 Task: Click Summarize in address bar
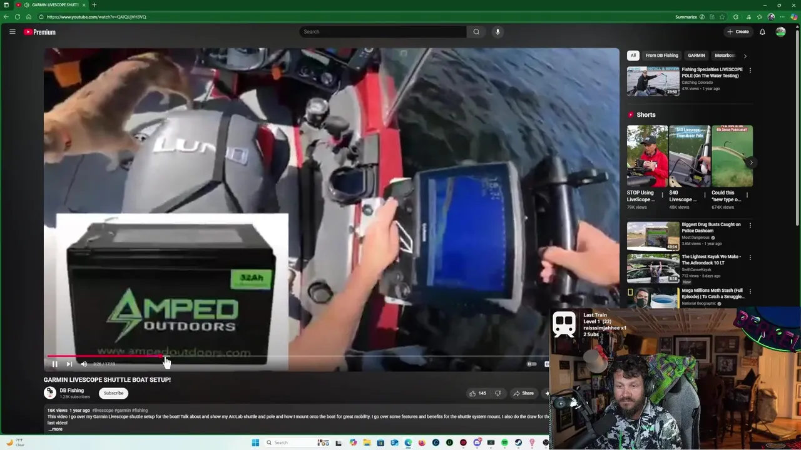coord(690,17)
